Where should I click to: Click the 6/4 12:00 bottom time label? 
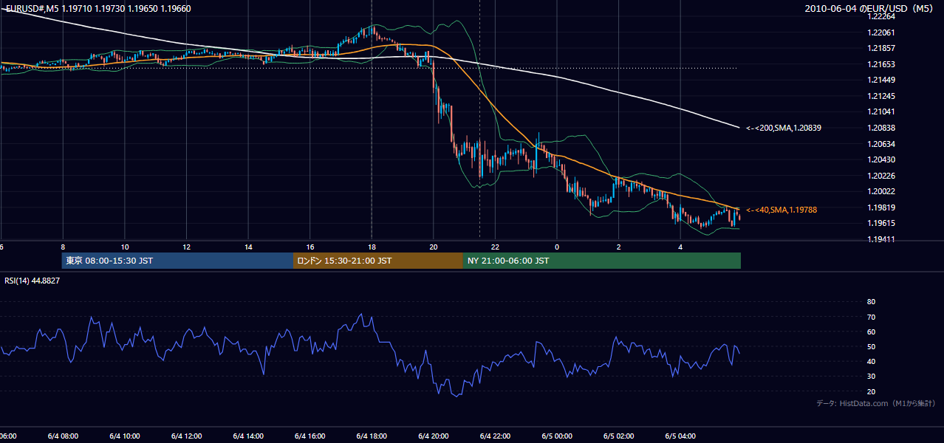[x=186, y=436]
